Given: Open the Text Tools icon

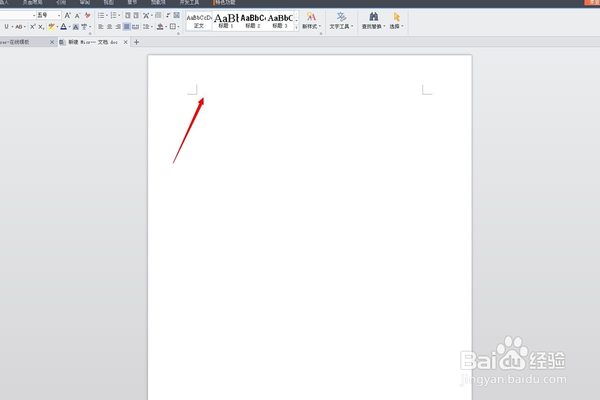Looking at the screenshot, I should point(341,16).
